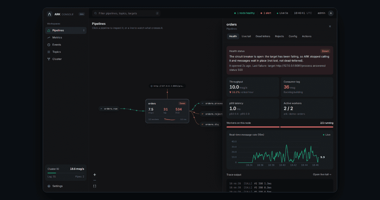Click the Cluster IO progress bar
This screenshot has width=380, height=200.
(x=66, y=173)
